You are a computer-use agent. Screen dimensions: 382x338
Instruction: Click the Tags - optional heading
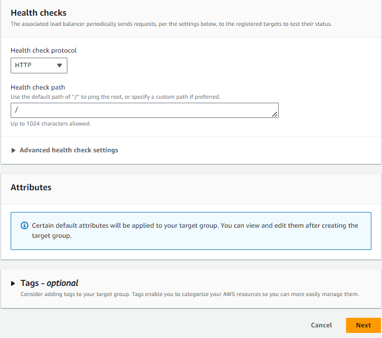pyautogui.click(x=49, y=283)
